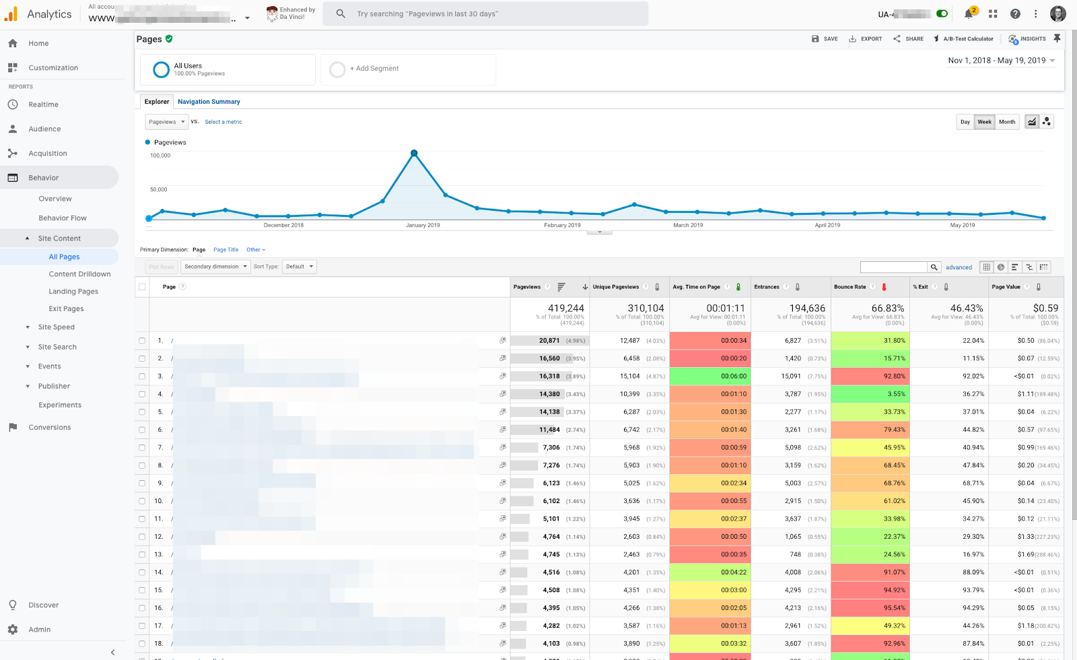Select the pie chart table view icon

tap(1001, 267)
